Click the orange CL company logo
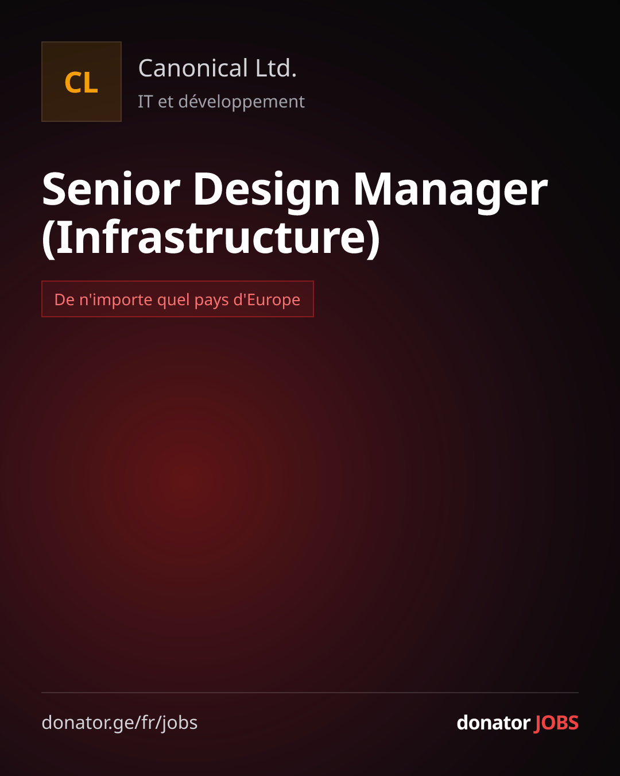The height and width of the screenshot is (776, 620). pos(82,82)
